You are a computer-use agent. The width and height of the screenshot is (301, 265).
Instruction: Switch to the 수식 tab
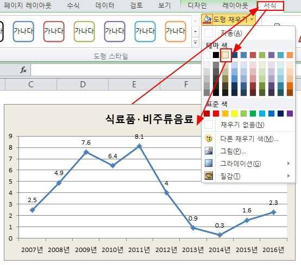pyautogui.click(x=73, y=5)
